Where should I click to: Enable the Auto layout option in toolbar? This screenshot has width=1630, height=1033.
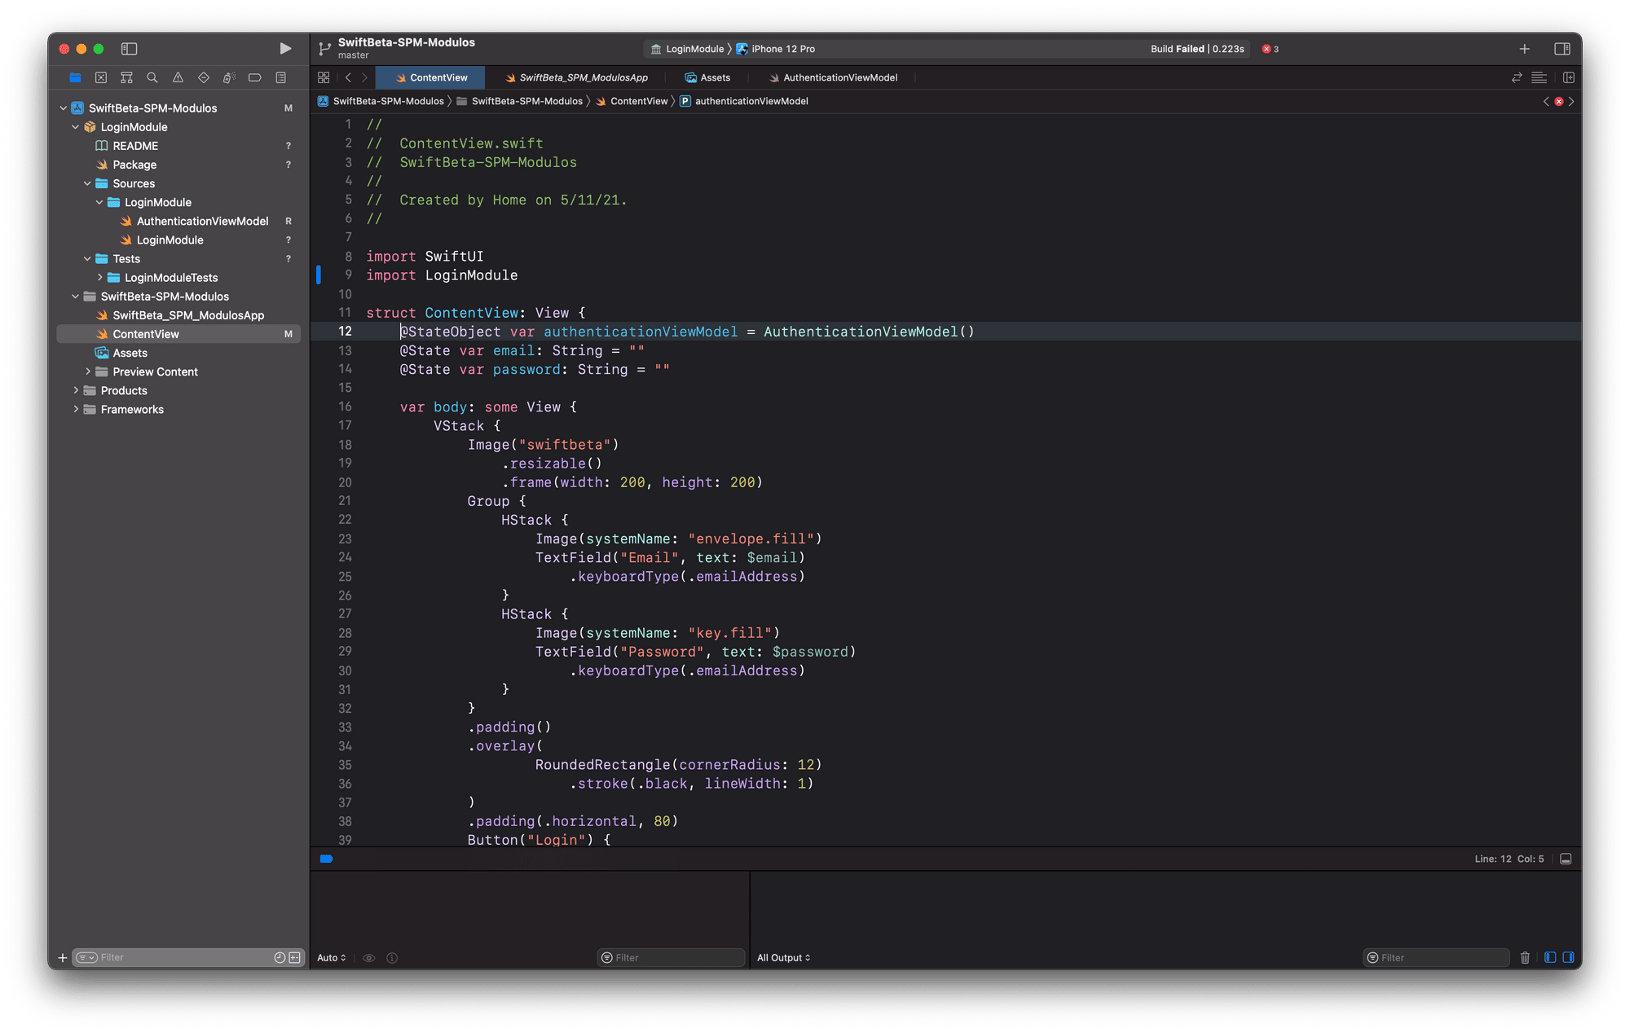pos(329,957)
